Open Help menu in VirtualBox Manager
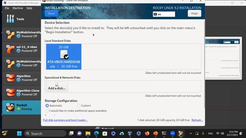Screen dimensions: 246x138 click(29, 8)
